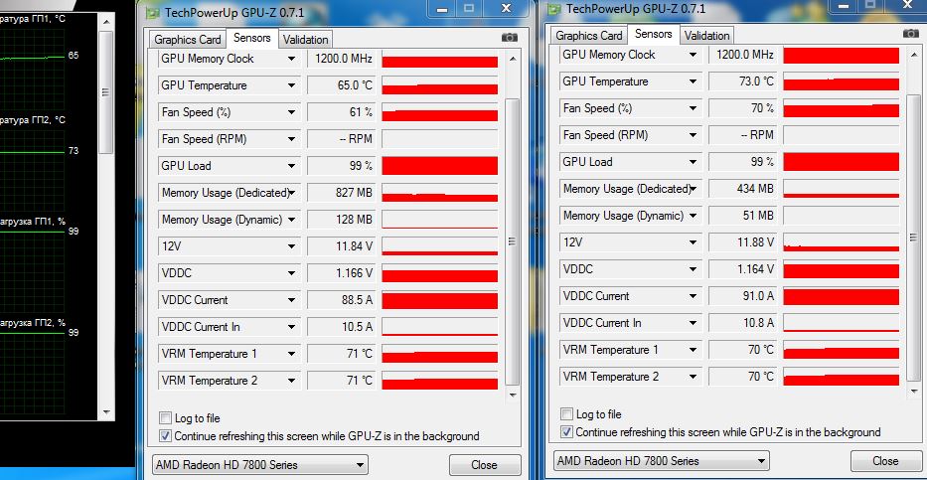Select the Sensors tab in left window

[x=251, y=38]
